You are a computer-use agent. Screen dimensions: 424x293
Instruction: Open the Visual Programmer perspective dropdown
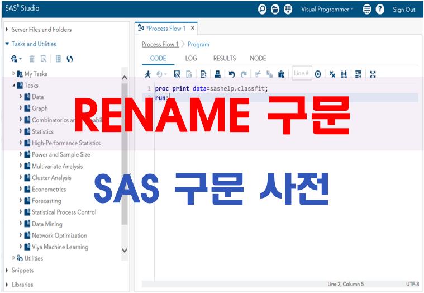(x=327, y=10)
